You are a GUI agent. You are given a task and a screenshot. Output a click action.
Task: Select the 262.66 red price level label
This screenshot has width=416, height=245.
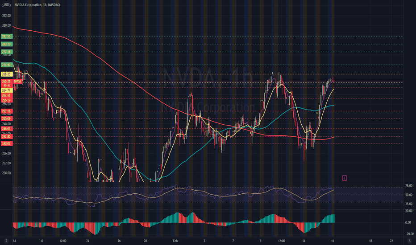[6, 95]
